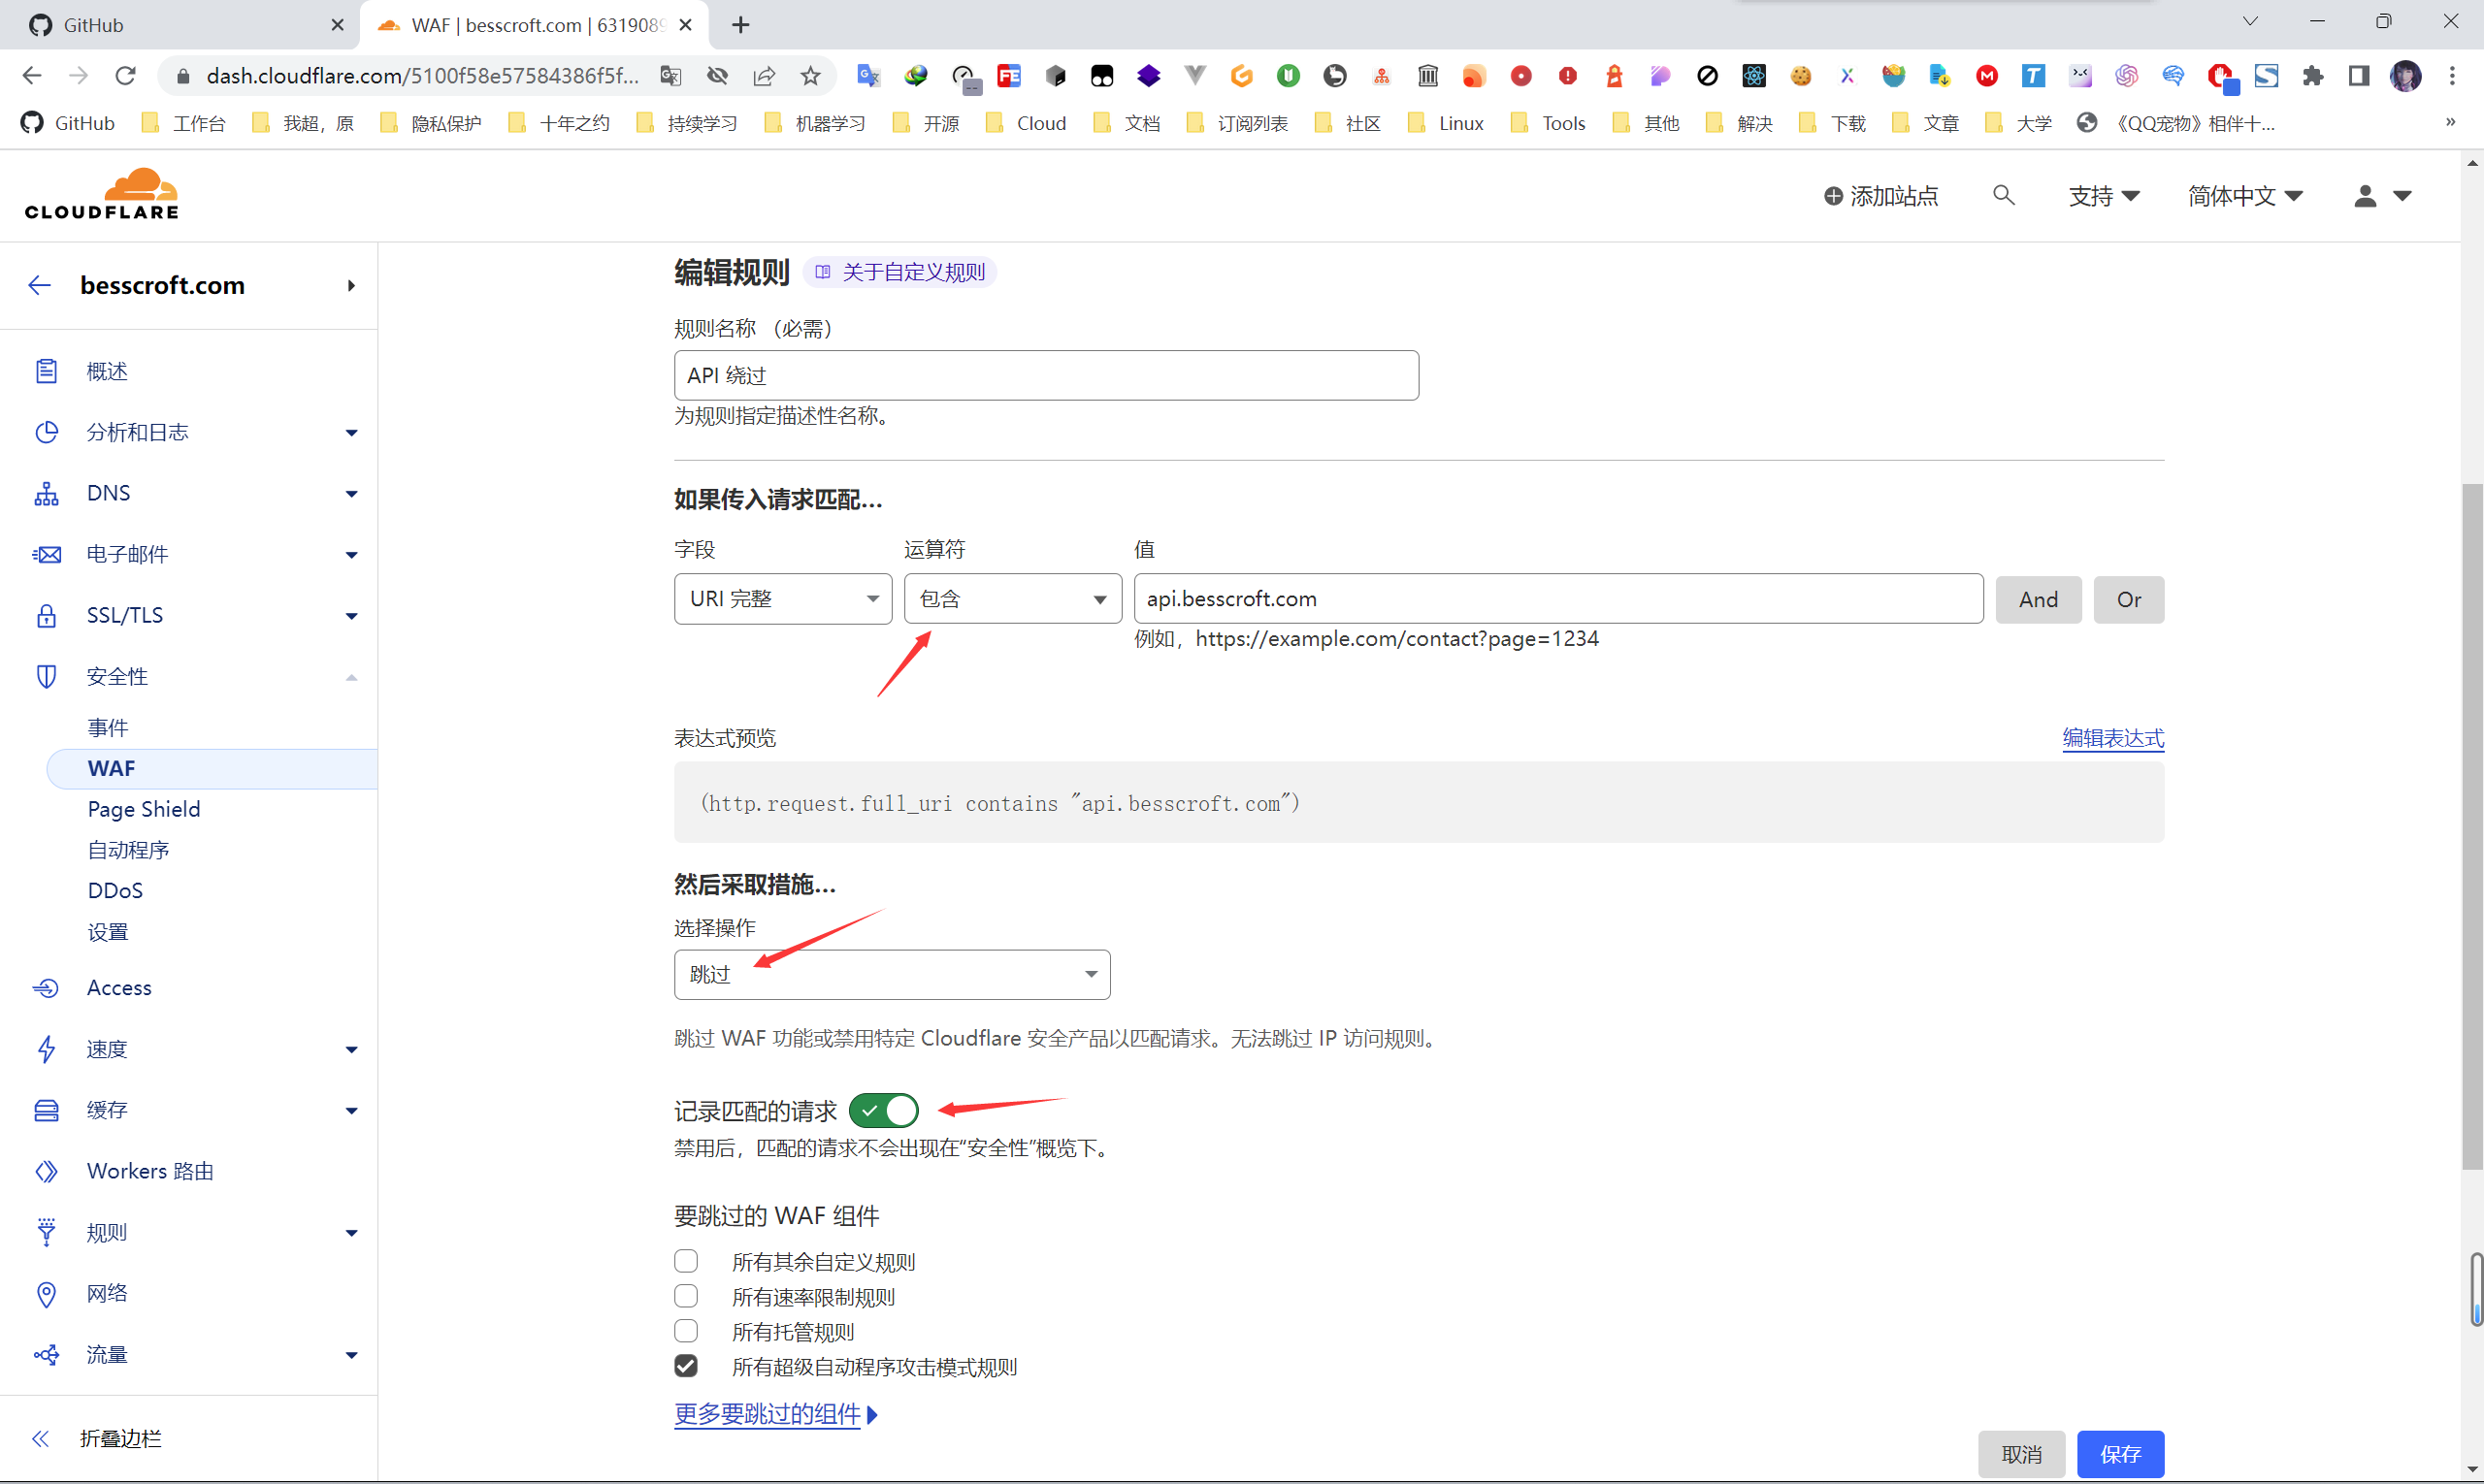Click the 保存 save button

(x=2120, y=1454)
